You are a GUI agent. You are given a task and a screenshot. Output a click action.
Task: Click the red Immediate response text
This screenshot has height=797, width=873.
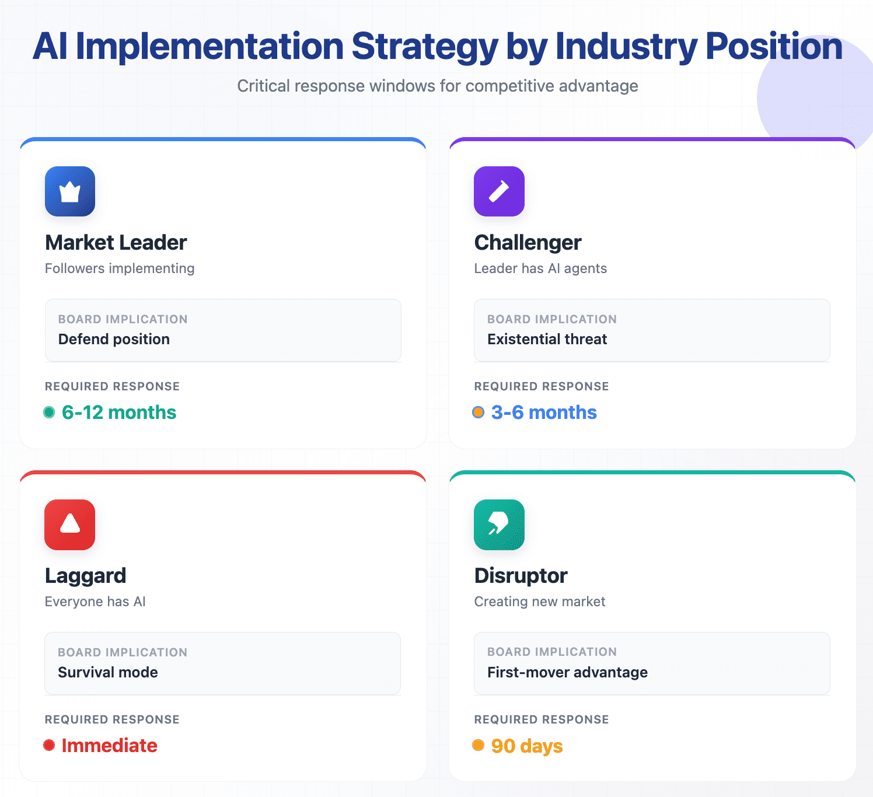pyautogui.click(x=109, y=746)
